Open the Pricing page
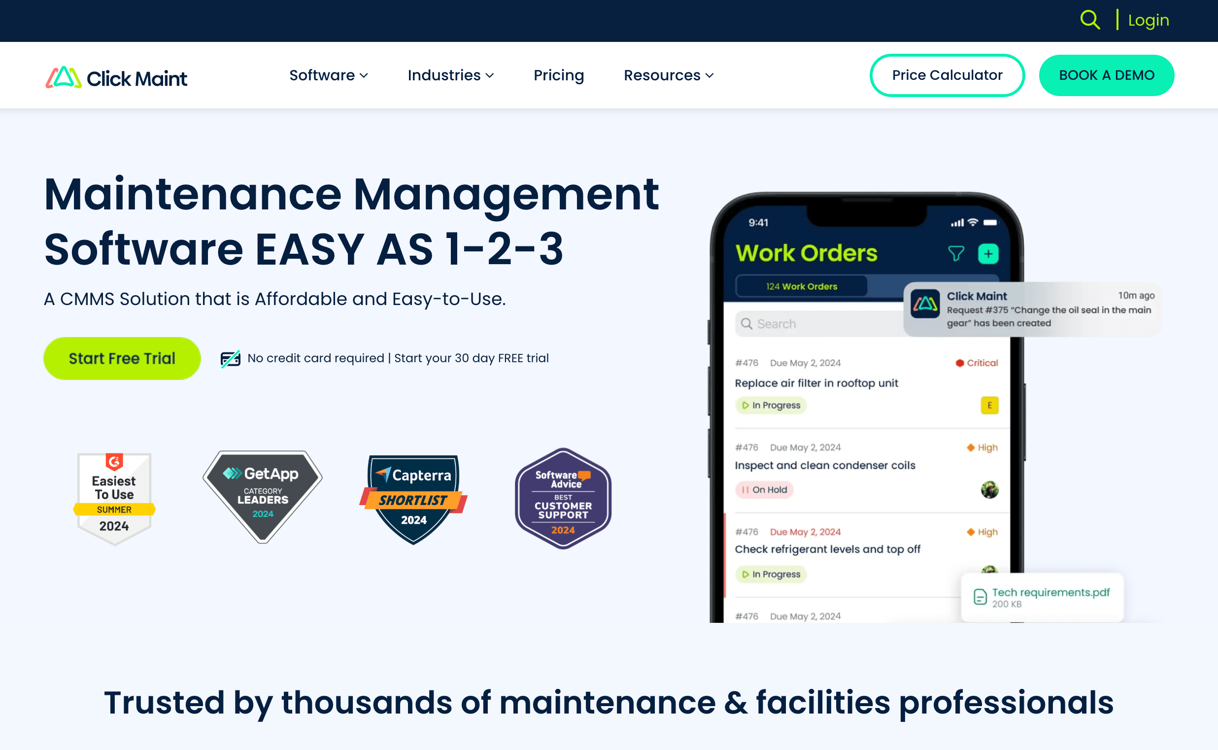 [558, 75]
